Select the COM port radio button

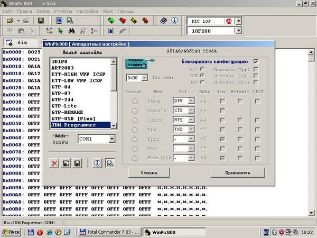click(x=202, y=76)
